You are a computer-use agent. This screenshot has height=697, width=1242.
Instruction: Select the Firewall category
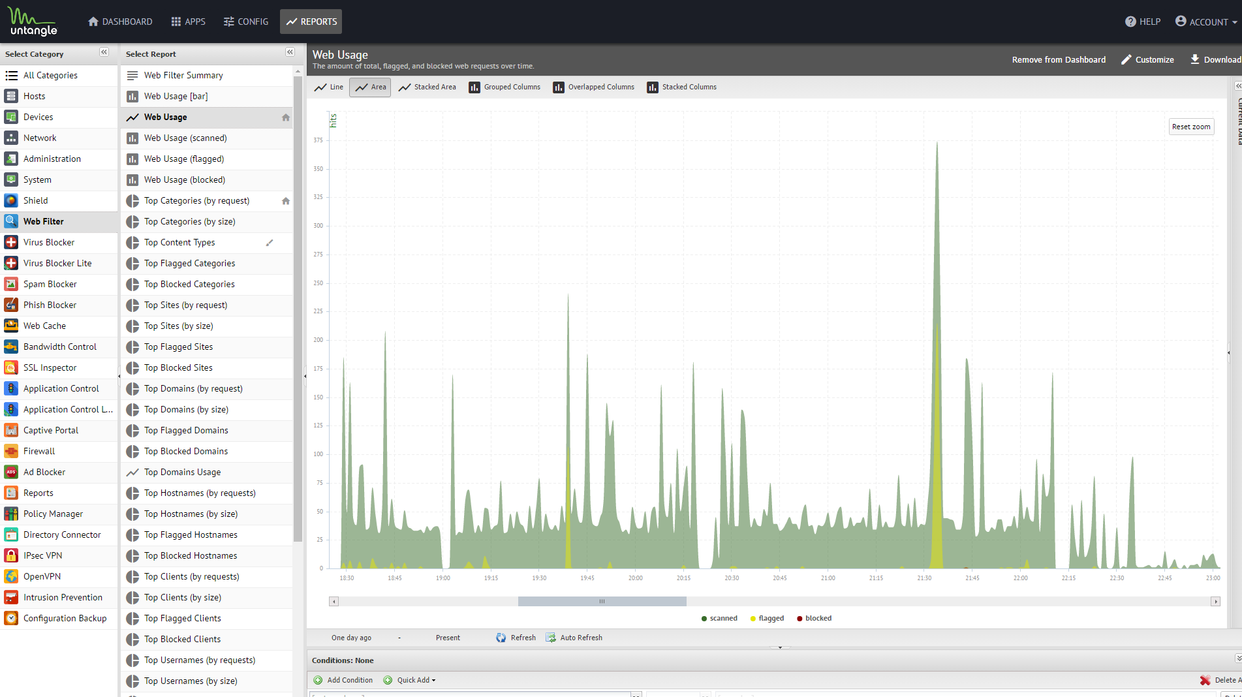[59, 451]
